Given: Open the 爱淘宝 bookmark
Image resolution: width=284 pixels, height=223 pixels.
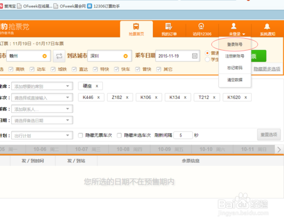Looking at the screenshot, I should tap(8, 6).
